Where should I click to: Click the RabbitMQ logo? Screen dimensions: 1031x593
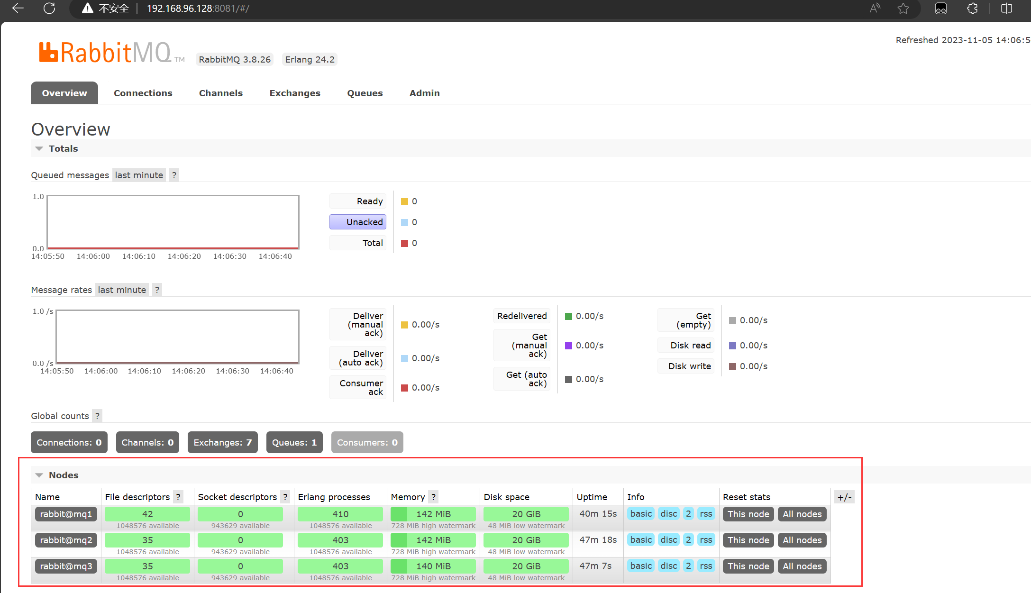tap(111, 52)
